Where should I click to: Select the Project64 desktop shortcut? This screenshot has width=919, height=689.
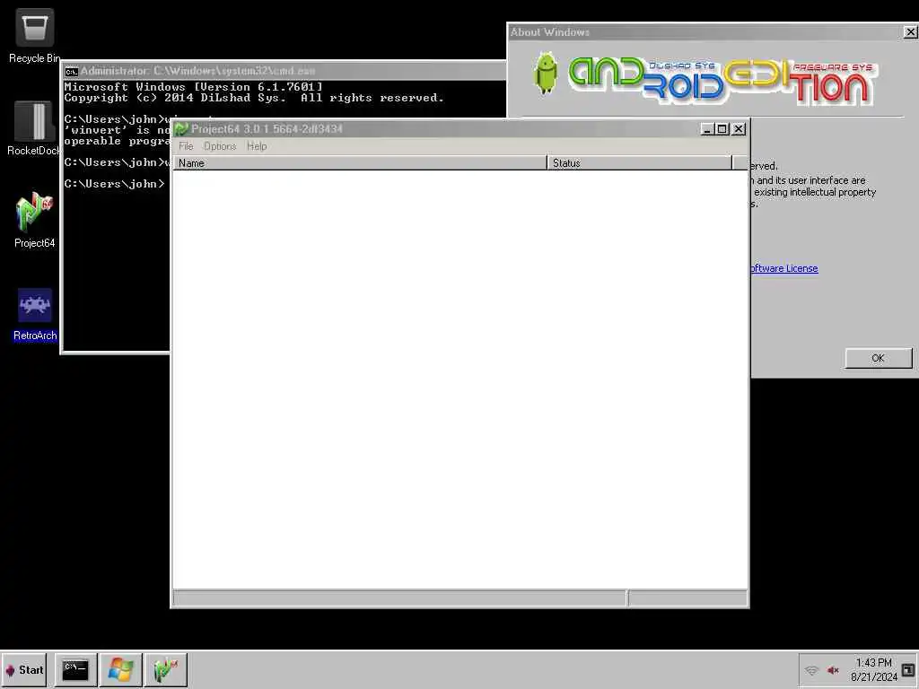point(35,221)
